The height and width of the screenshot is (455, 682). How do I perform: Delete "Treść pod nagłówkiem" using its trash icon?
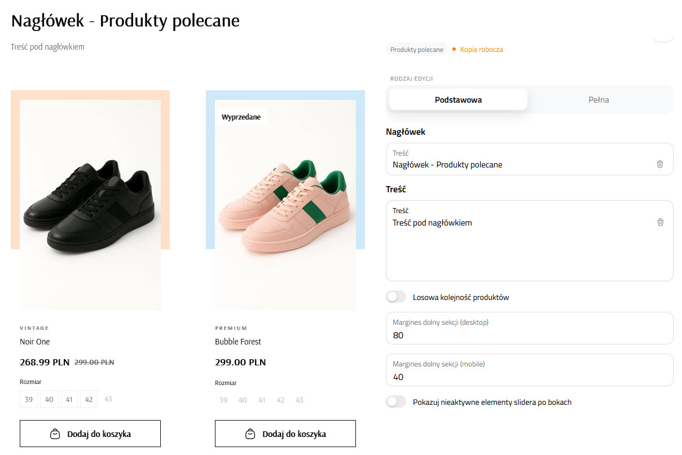pyautogui.click(x=659, y=222)
